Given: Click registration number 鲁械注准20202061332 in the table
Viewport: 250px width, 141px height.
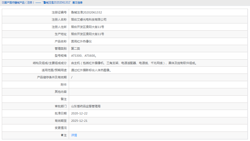Looking at the screenshot, I should point(86,12).
